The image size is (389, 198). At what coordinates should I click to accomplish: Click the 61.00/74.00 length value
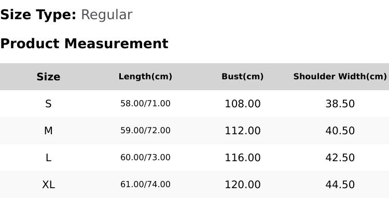145,185
